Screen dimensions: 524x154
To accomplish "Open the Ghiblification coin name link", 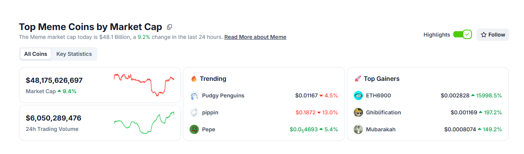I will click(383, 112).
